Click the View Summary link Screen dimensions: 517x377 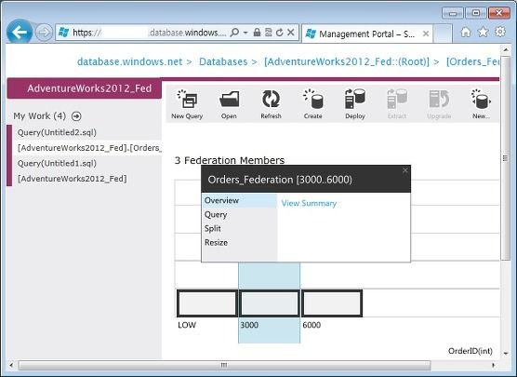[309, 203]
